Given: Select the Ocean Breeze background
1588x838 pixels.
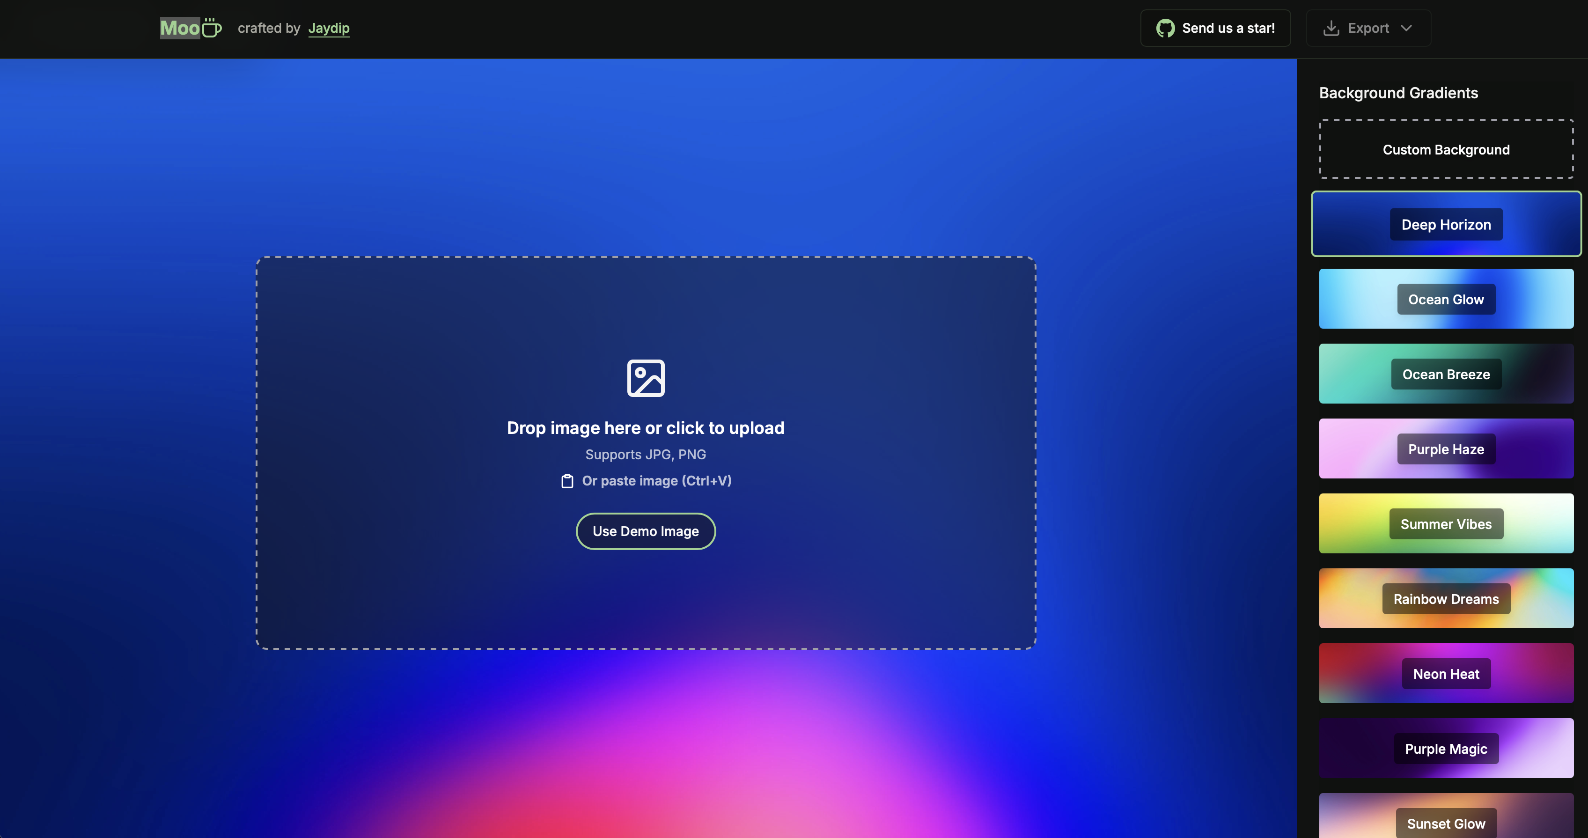Looking at the screenshot, I should click(1446, 374).
